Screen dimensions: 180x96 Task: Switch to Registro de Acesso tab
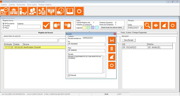point(46,33)
